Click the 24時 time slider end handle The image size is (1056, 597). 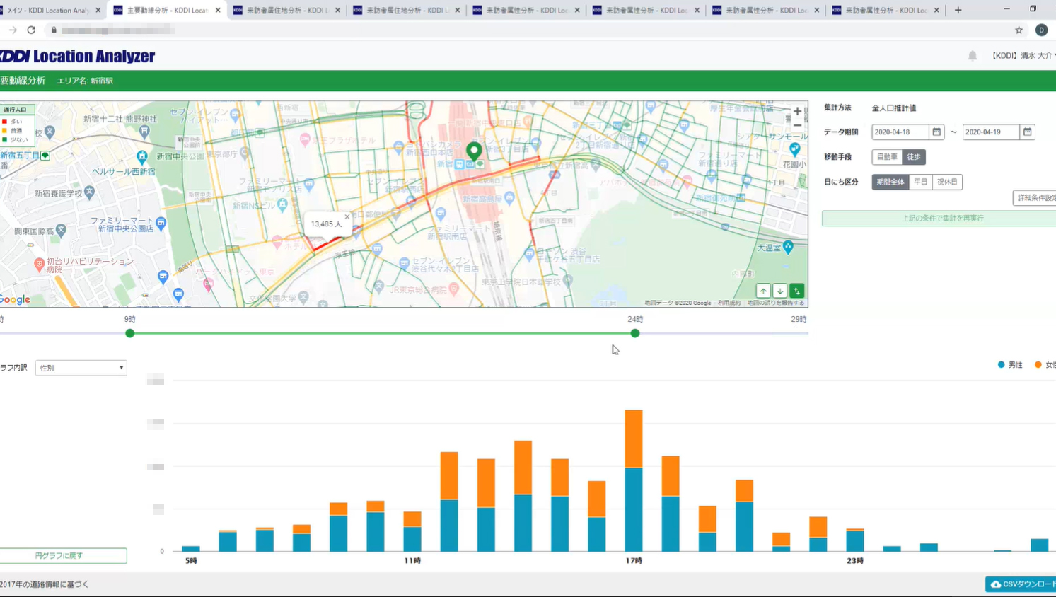pyautogui.click(x=635, y=333)
